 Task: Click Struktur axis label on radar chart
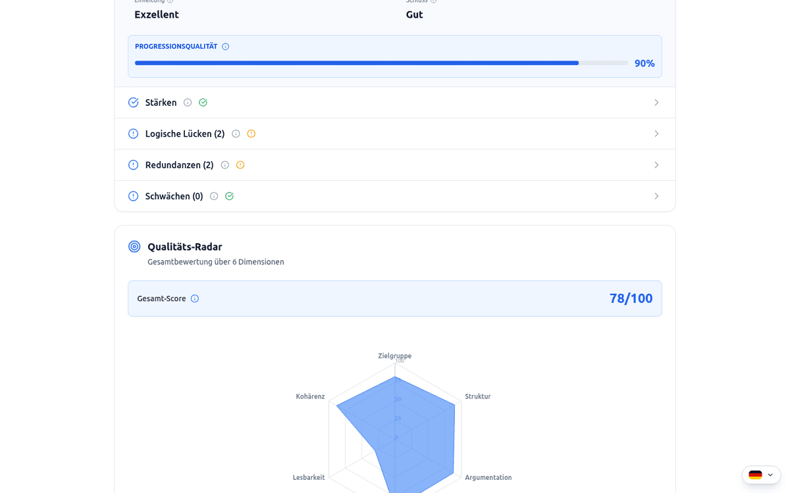477,396
